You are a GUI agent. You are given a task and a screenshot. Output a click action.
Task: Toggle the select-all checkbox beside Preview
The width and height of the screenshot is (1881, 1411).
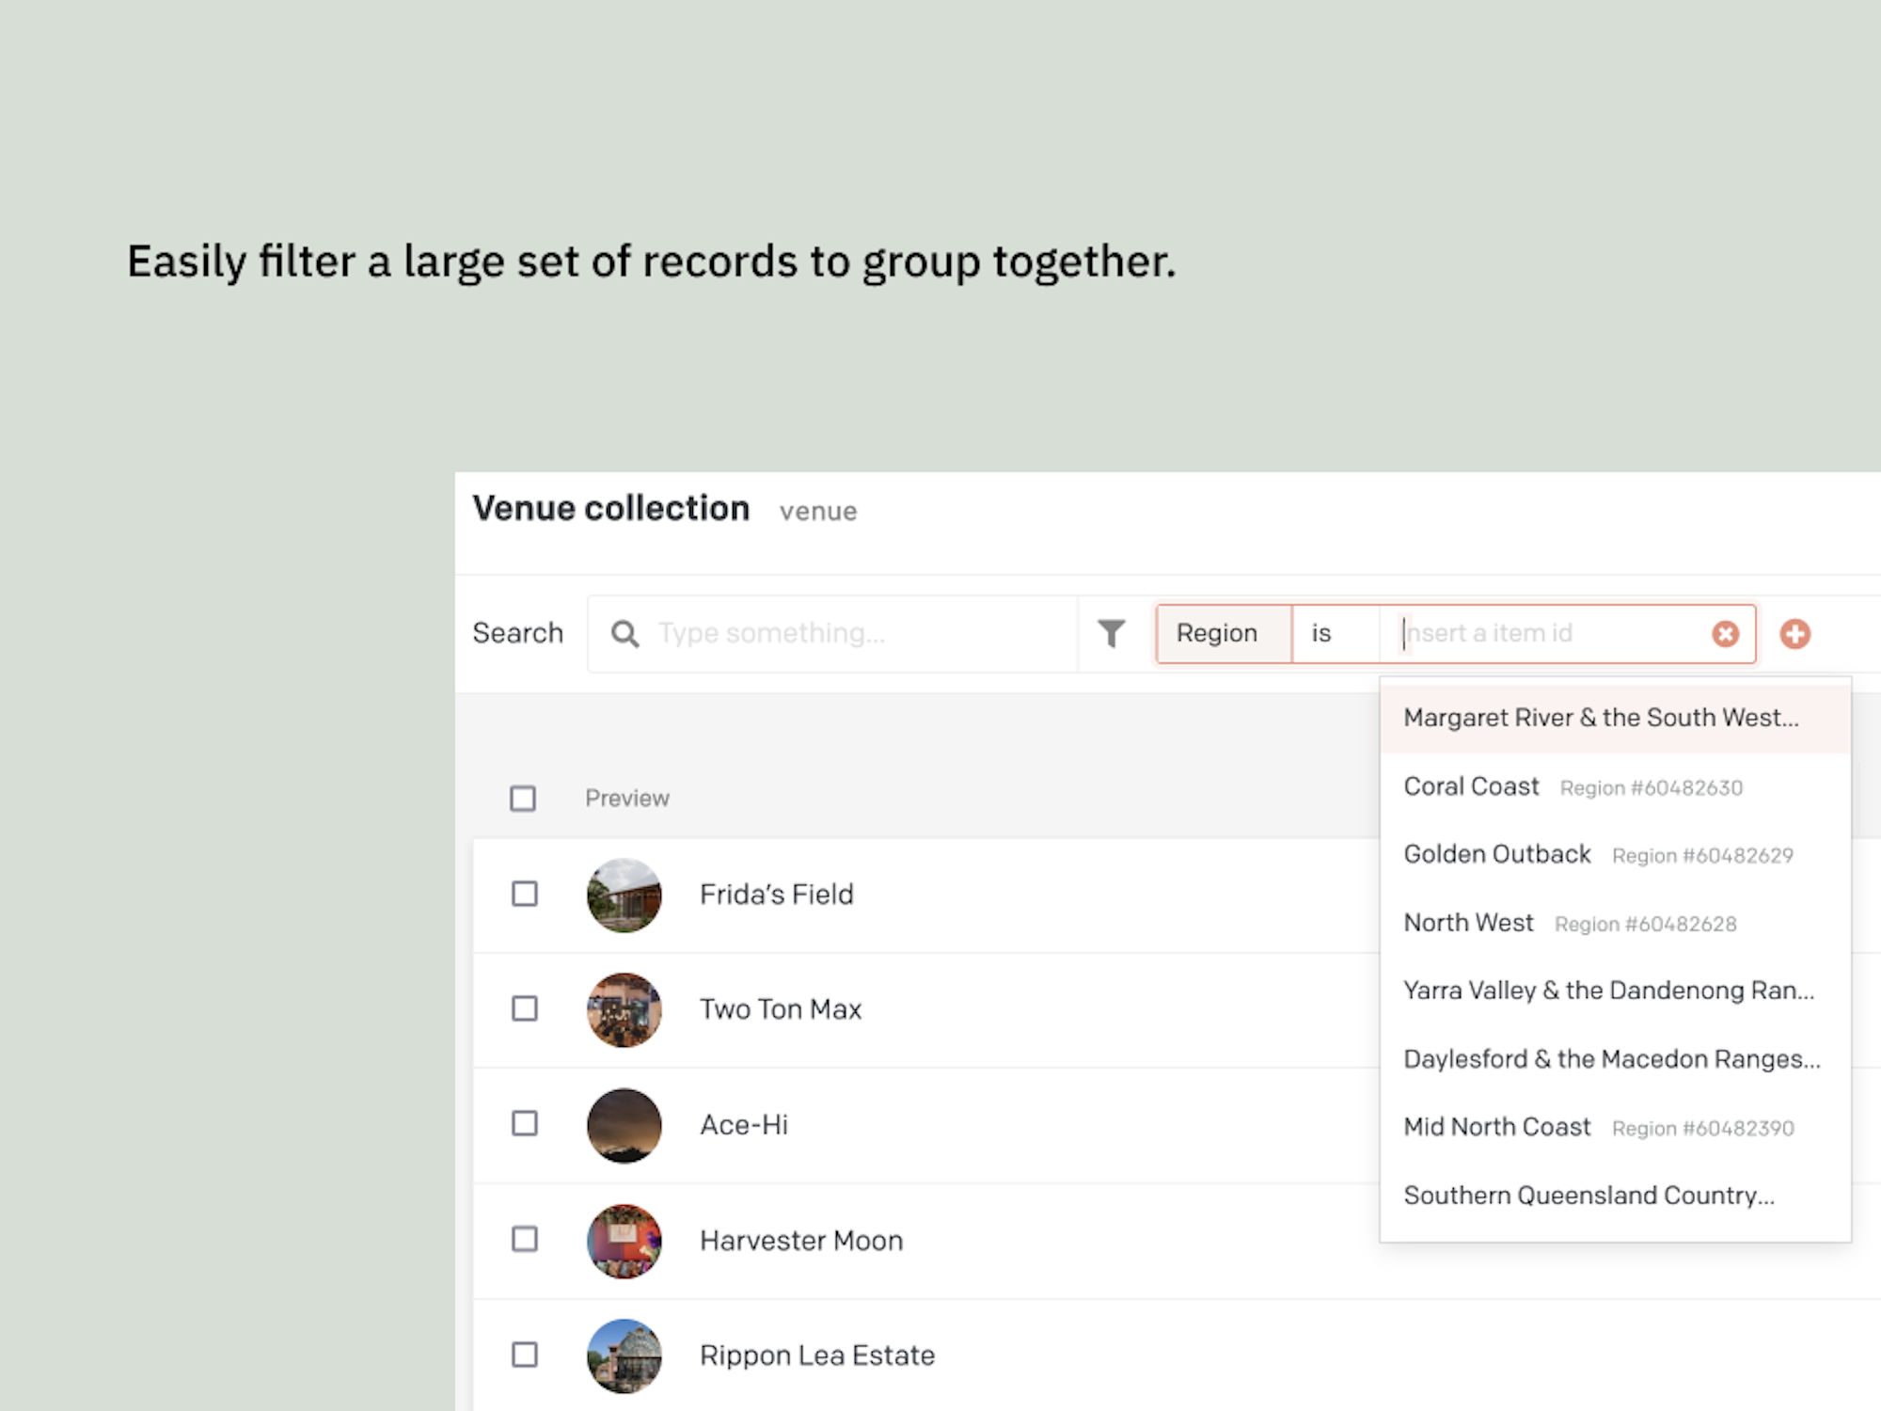(523, 799)
